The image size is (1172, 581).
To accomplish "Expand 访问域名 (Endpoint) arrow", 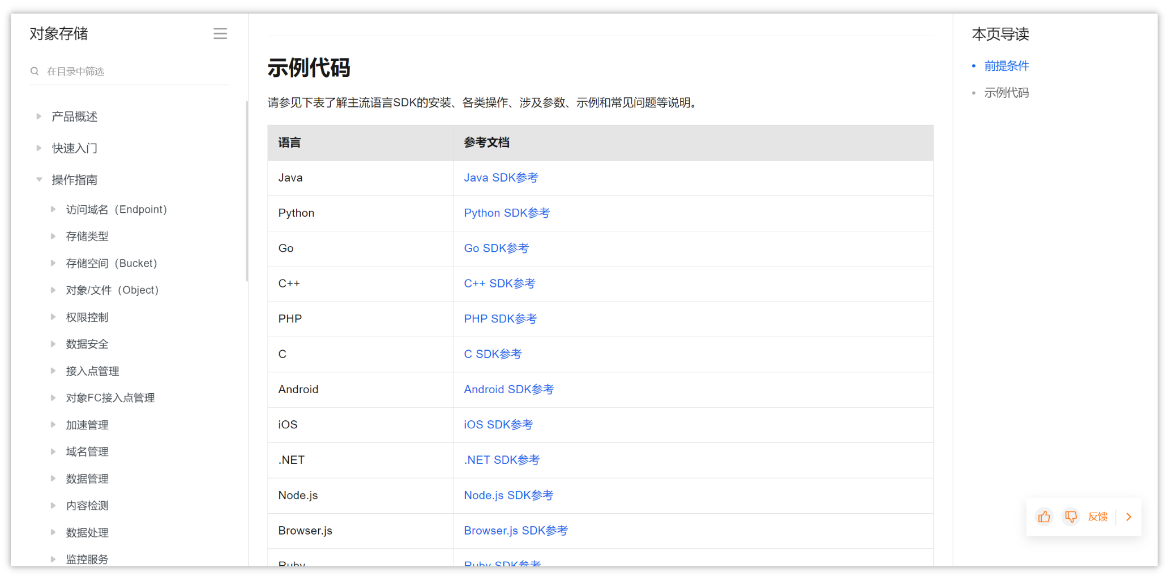I will tap(53, 209).
